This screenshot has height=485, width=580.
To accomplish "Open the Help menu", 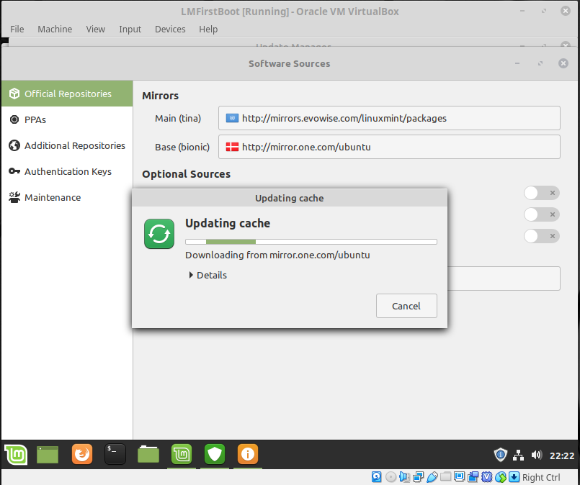I will (x=208, y=30).
